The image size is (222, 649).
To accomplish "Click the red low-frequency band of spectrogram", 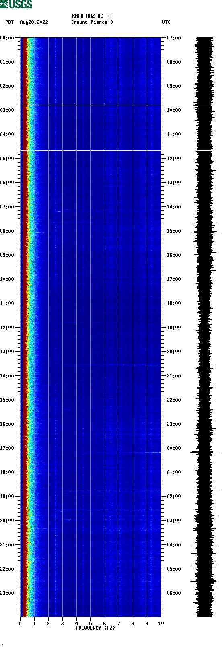I will [24, 327].
